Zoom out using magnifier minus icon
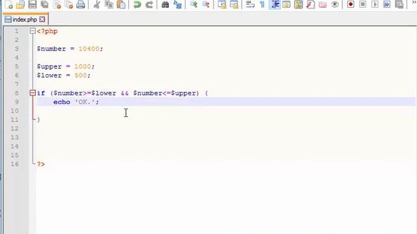Screen dimensions: 417x234 (x=206, y=5)
